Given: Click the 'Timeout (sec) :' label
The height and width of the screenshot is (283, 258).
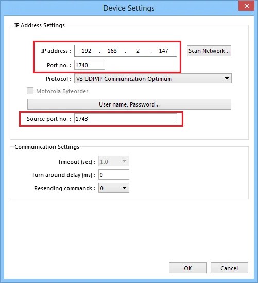Looking at the screenshot, I should [77, 162].
